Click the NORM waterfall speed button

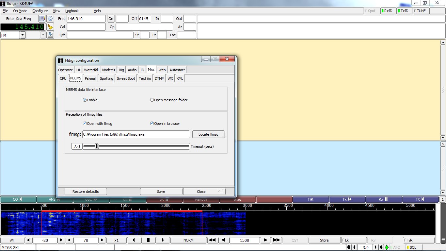pyautogui.click(x=188, y=240)
